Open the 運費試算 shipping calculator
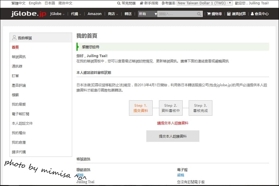The height and width of the screenshot is (186, 279). click(x=236, y=14)
